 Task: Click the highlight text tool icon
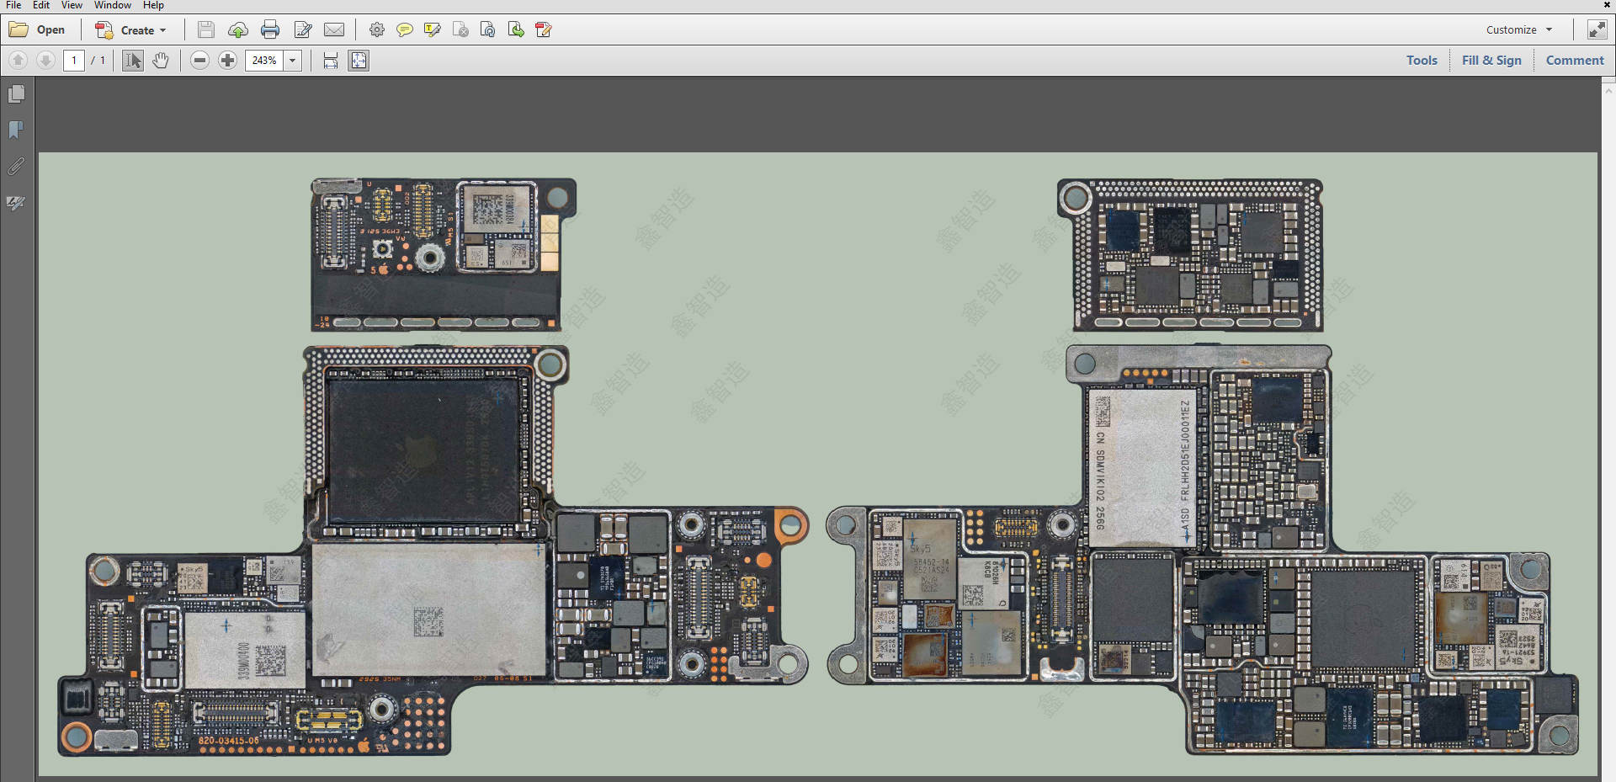click(433, 30)
